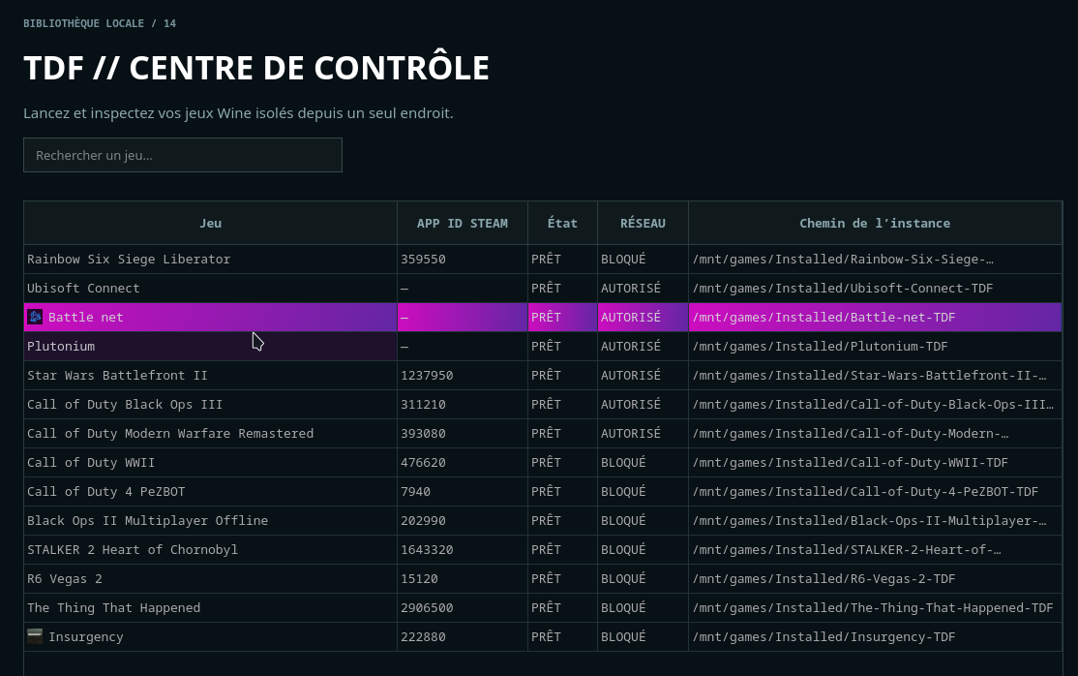1078x676 pixels.
Task: Click BLOQUÉ status for Rainbow Six Siege
Action: tap(623, 259)
